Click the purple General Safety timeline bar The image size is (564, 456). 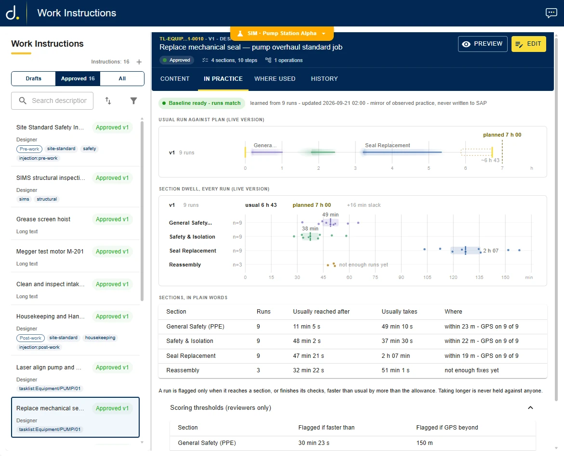click(266, 152)
